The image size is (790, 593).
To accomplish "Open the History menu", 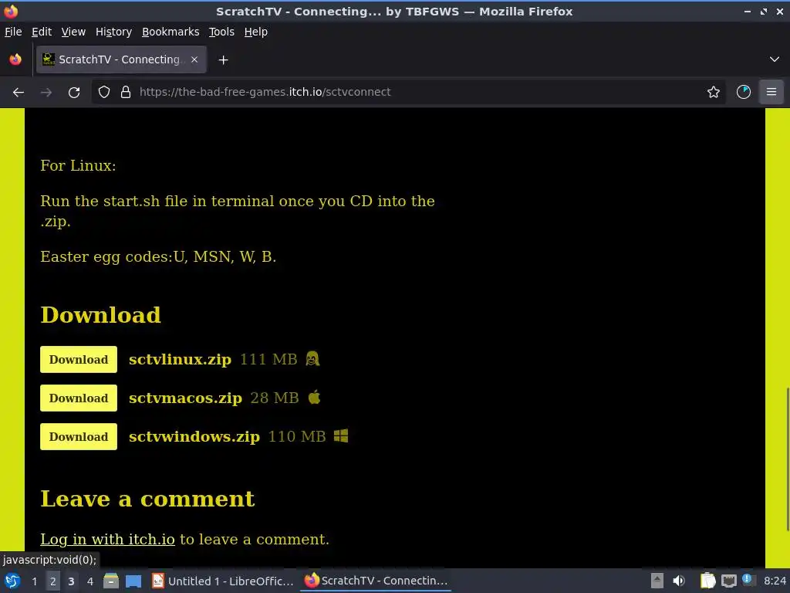I will click(113, 32).
